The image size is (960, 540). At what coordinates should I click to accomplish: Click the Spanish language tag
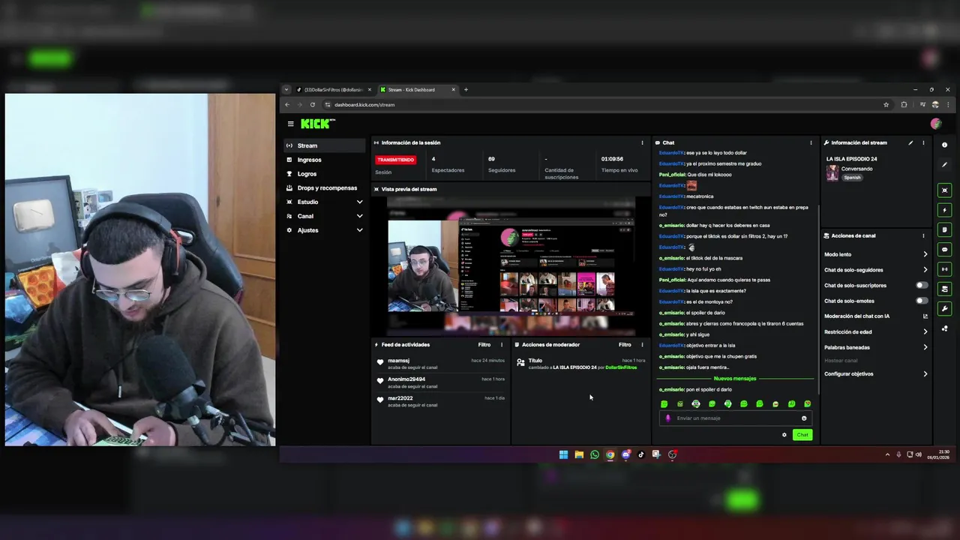point(852,178)
